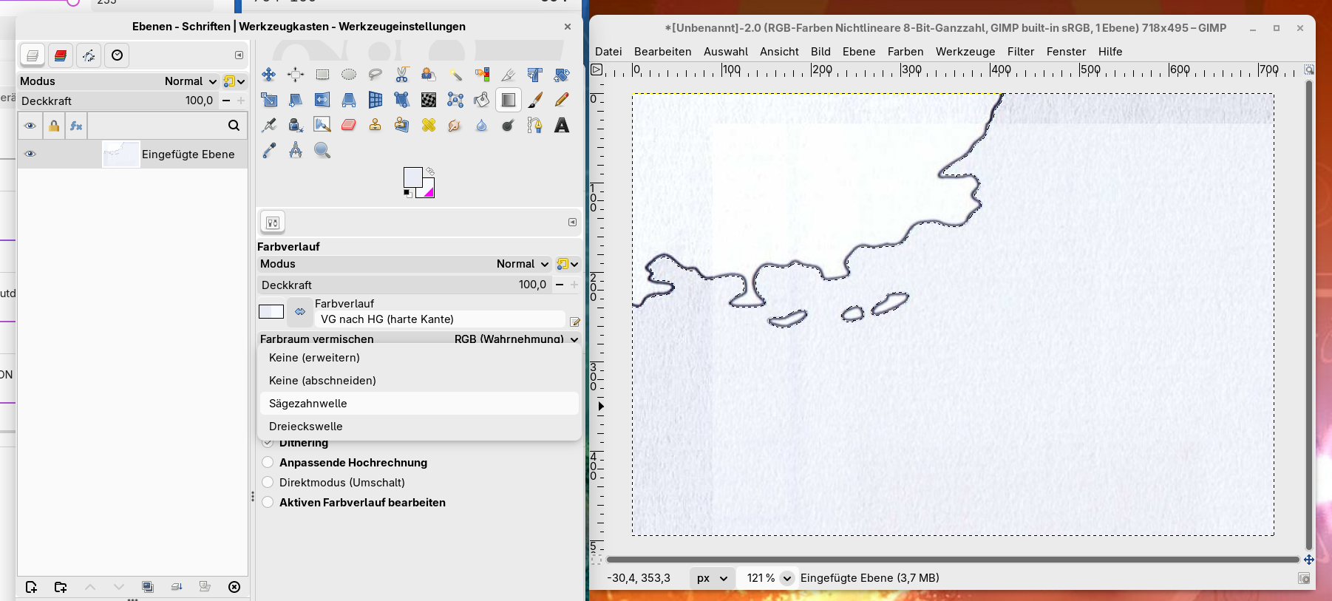Open the Ebene menu
Image resolution: width=1332 pixels, height=601 pixels.
[859, 52]
